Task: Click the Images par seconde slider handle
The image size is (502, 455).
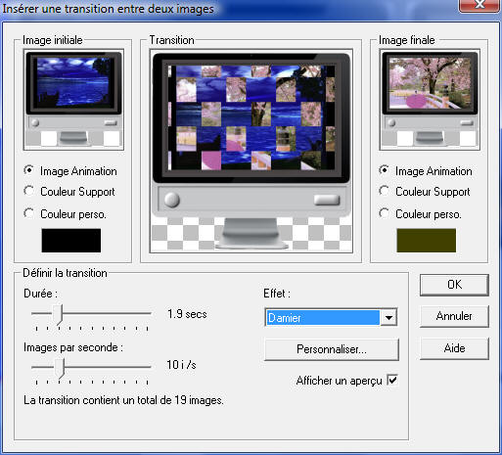Action: (60, 368)
